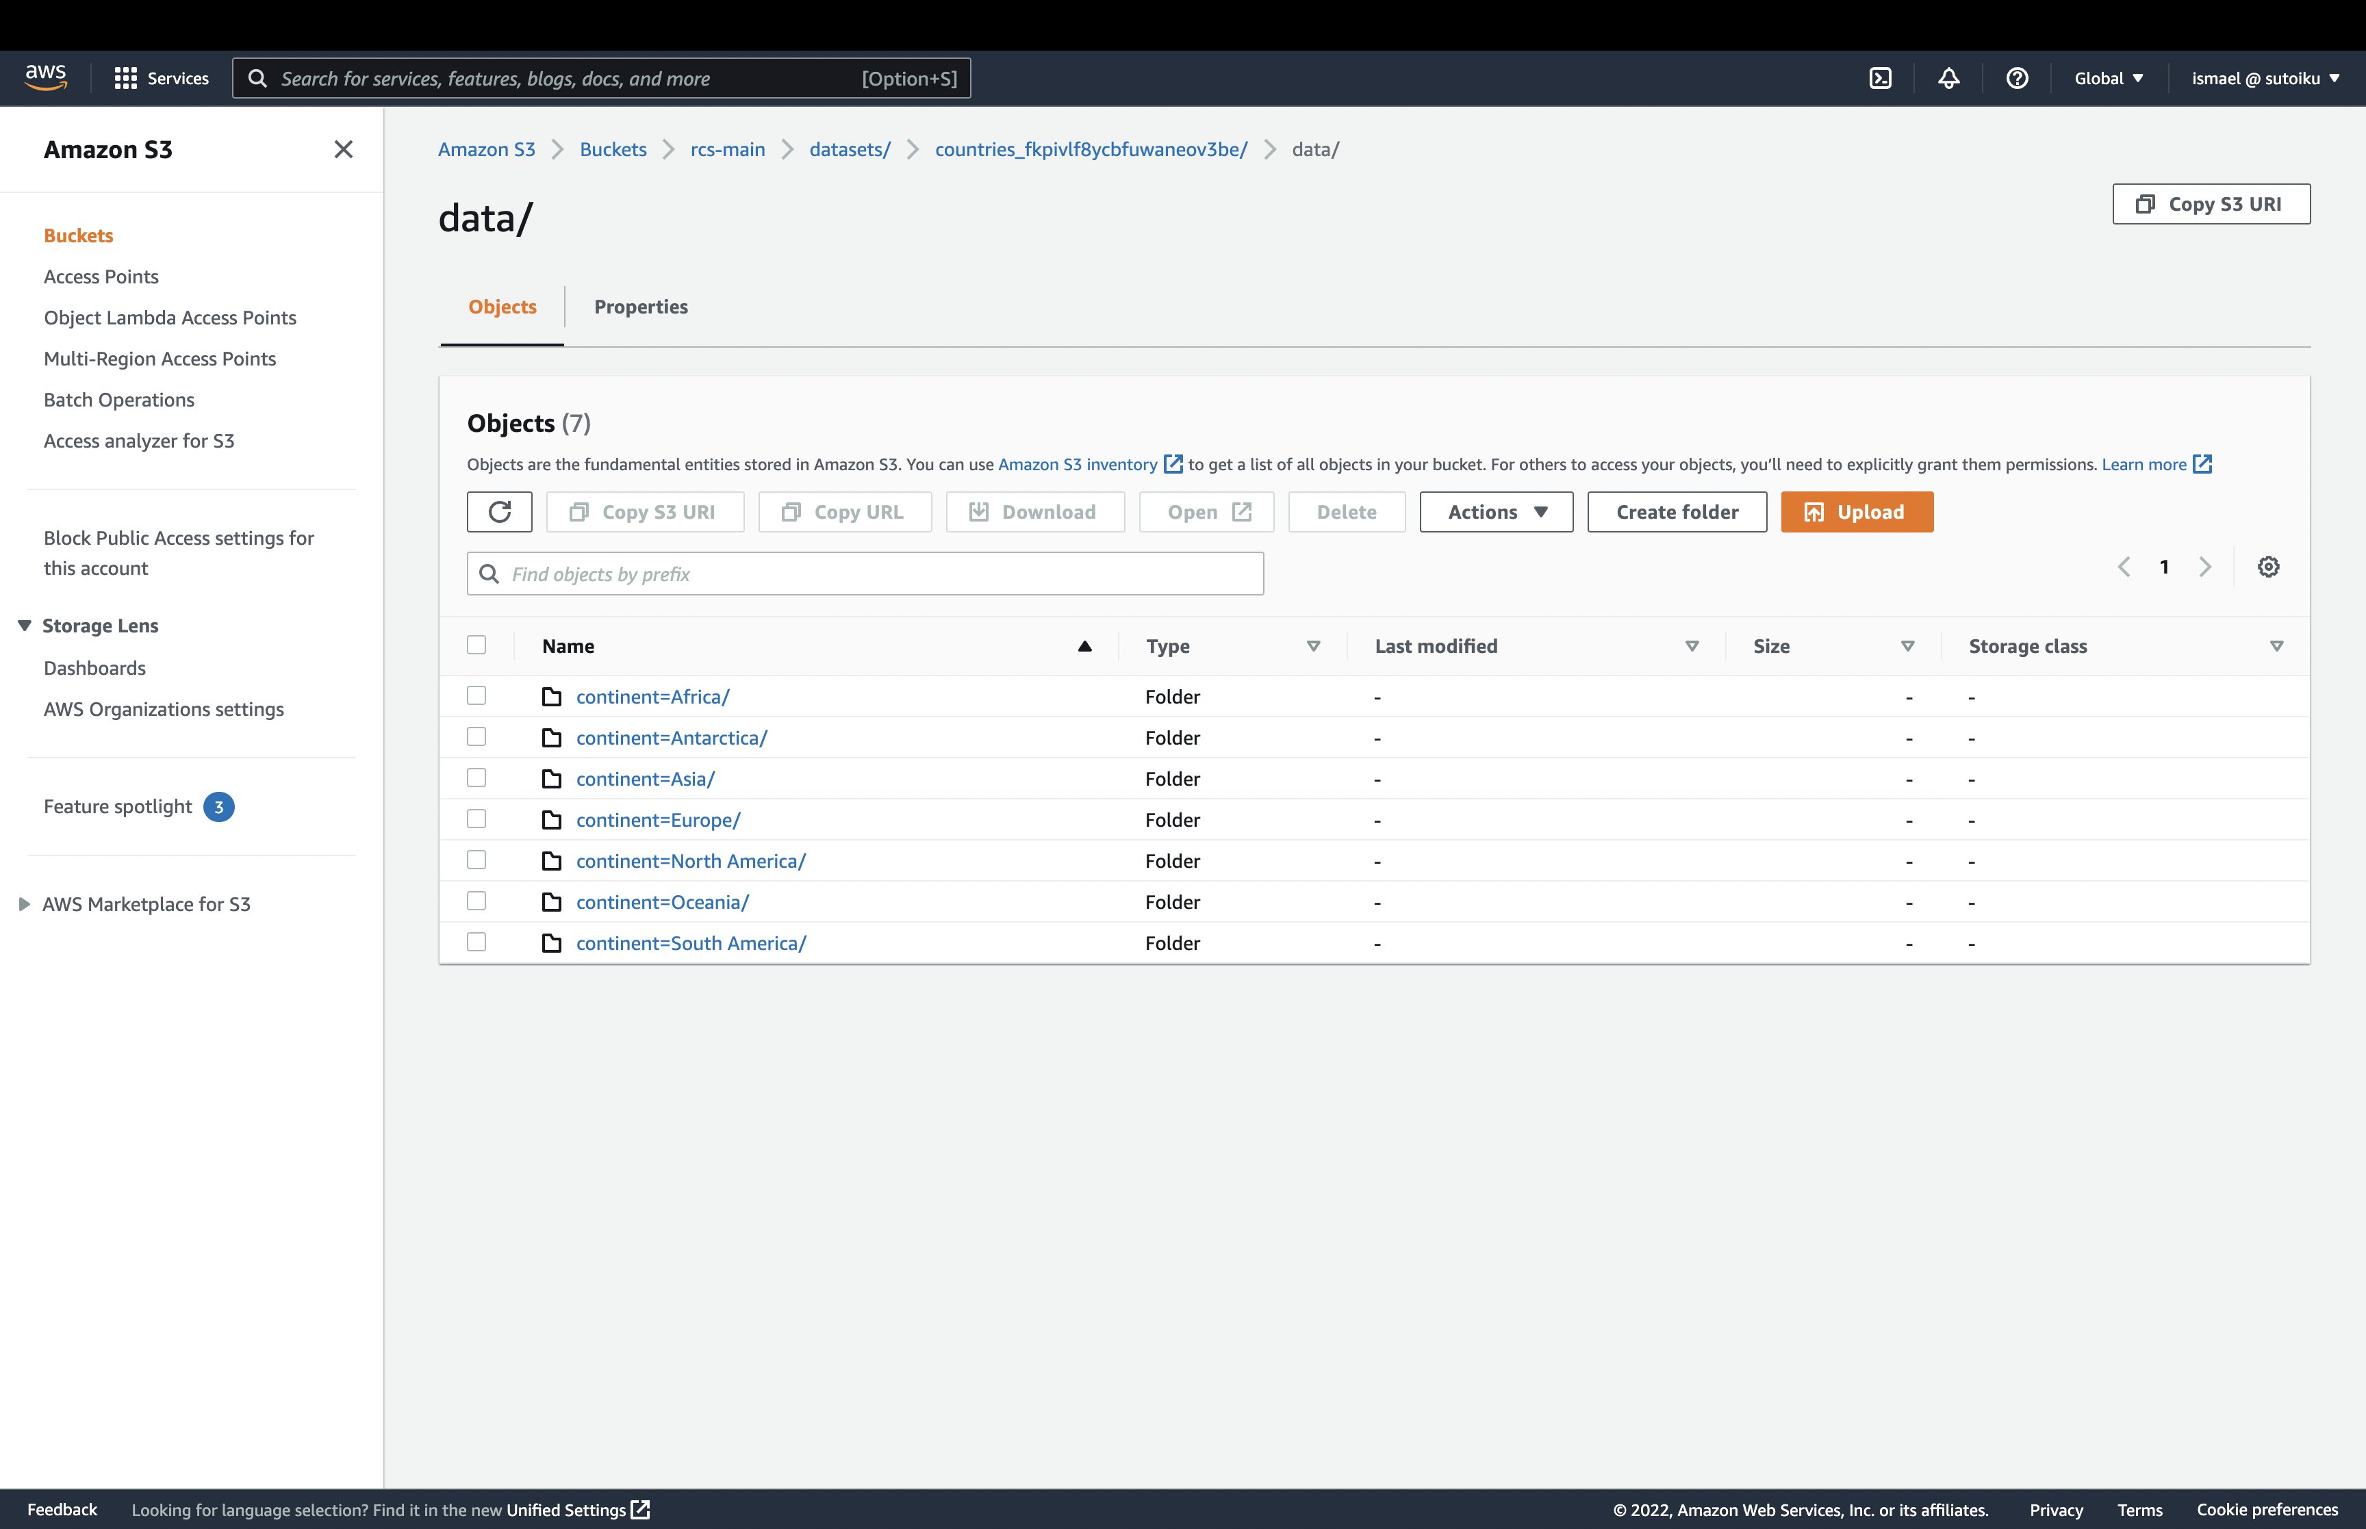Open Access Points in sidebar

(x=101, y=277)
